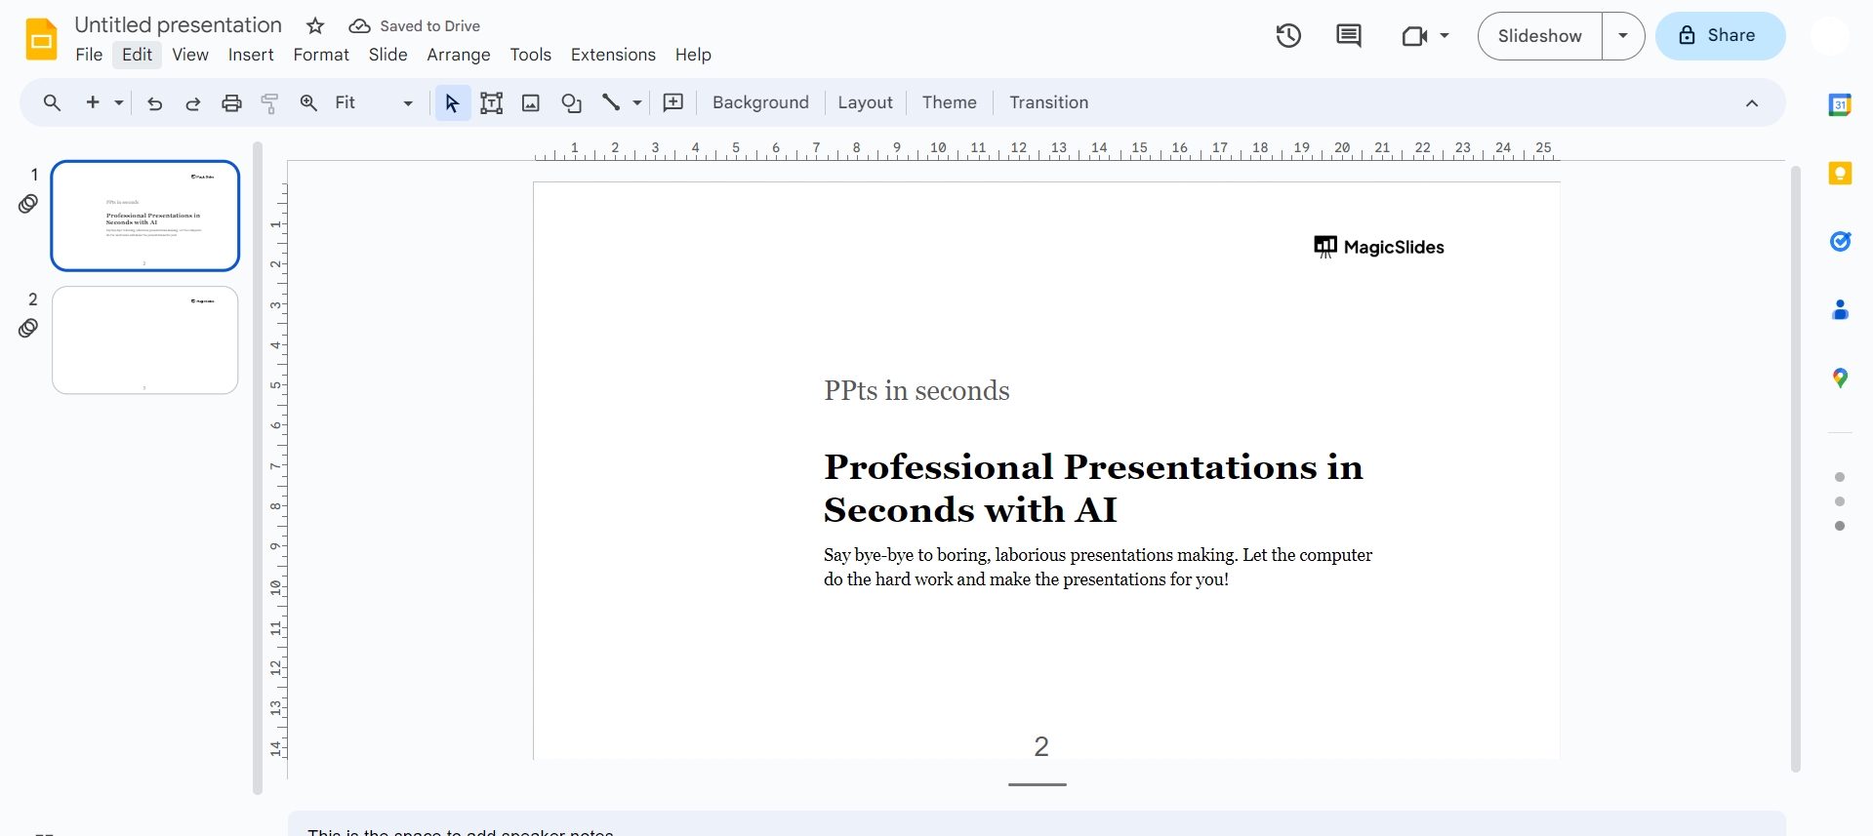Click the Redo arrow icon
The width and height of the screenshot is (1873, 836).
click(193, 103)
